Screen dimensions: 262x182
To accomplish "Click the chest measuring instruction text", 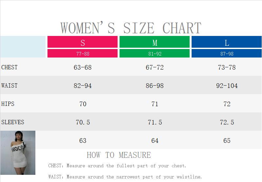I will [x=117, y=166].
